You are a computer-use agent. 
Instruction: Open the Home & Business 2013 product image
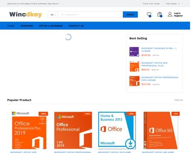click(117, 130)
